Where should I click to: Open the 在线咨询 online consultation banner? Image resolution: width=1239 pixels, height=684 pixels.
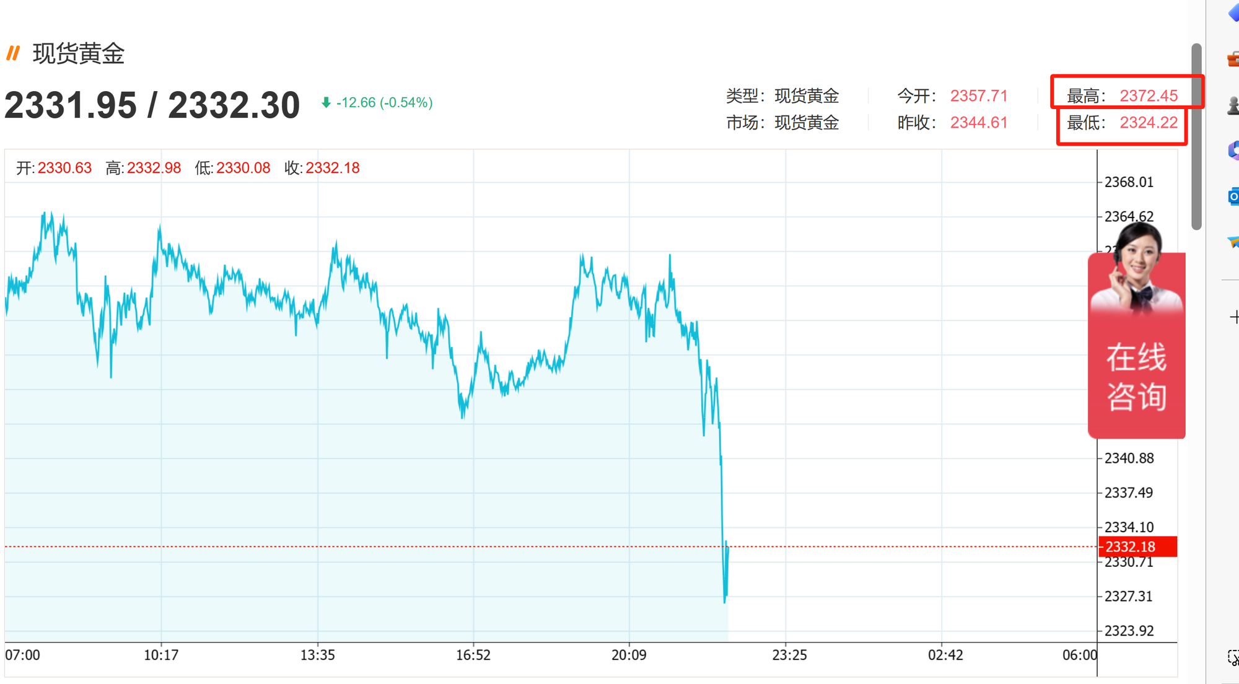[1136, 377]
